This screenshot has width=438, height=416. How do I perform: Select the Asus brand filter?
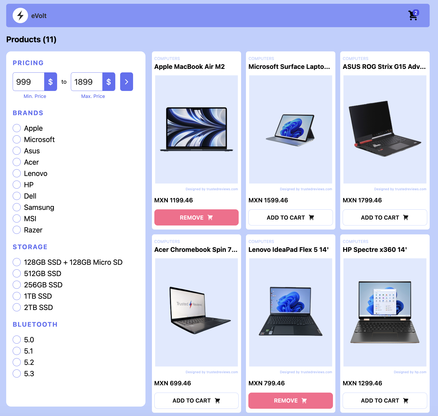(17, 151)
